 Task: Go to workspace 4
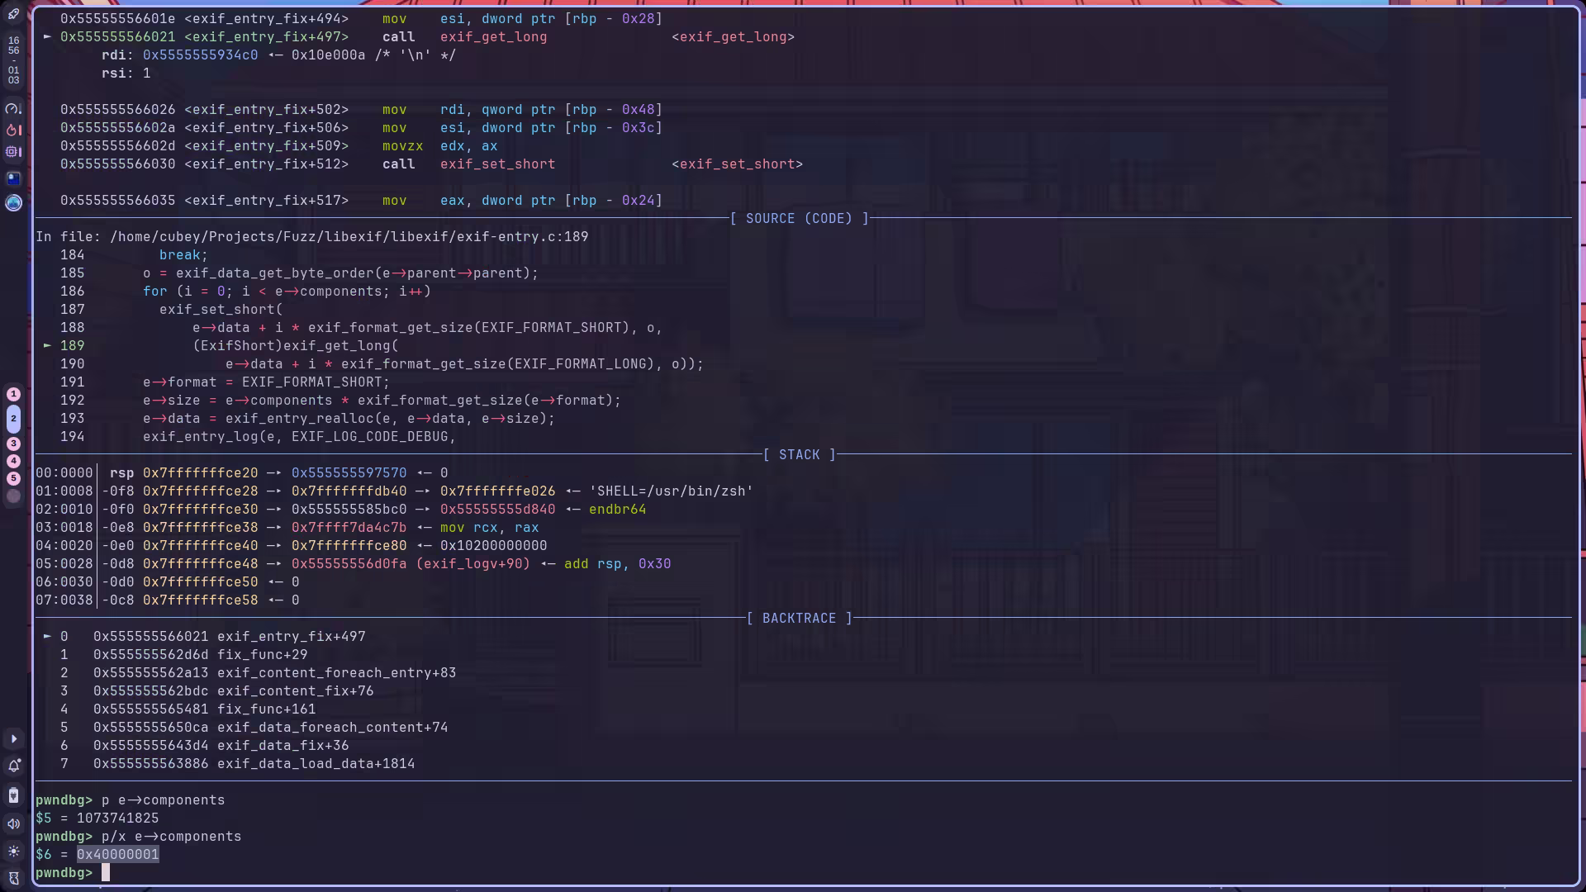point(13,461)
